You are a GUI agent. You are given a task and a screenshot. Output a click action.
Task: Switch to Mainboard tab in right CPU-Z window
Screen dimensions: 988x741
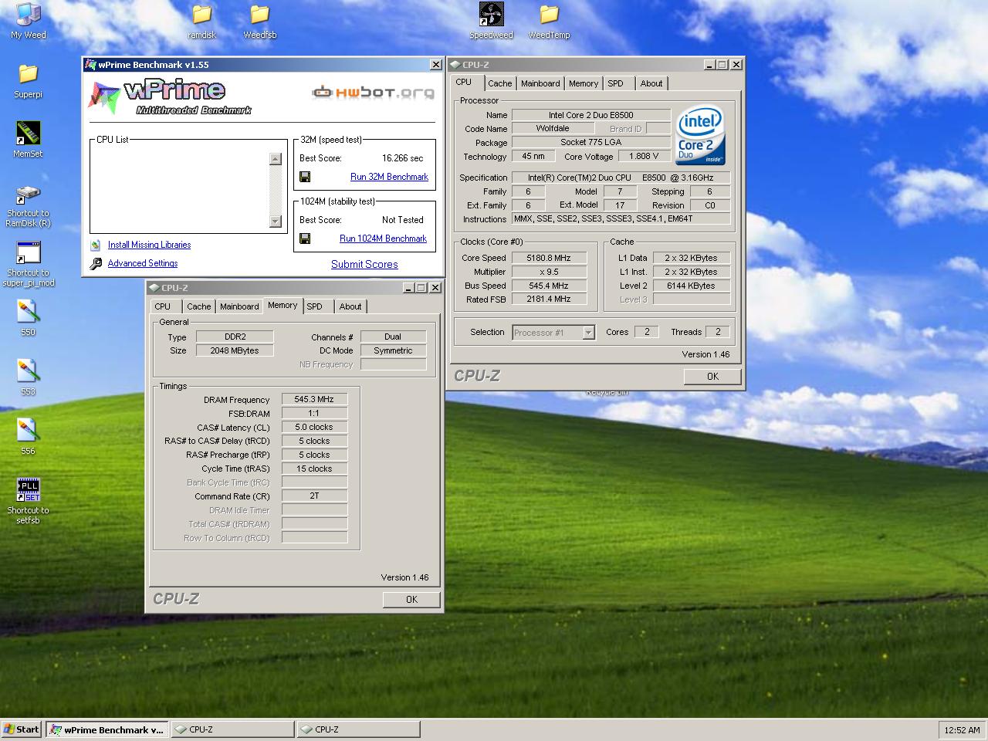[x=540, y=83]
